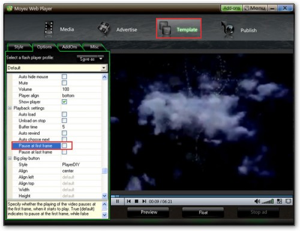The image size is (300, 231).
Task: Switch to the Misc tab
Action: [x=94, y=47]
